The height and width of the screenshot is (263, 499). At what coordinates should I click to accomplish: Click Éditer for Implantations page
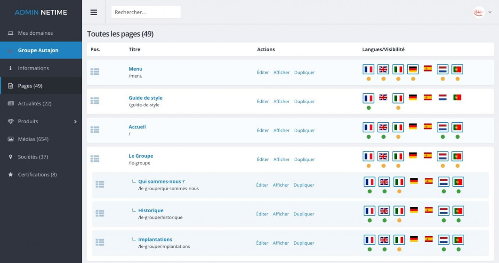tap(262, 243)
